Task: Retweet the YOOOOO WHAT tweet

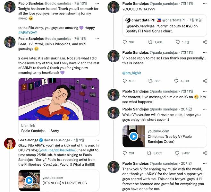Action: (x=150, y=42)
